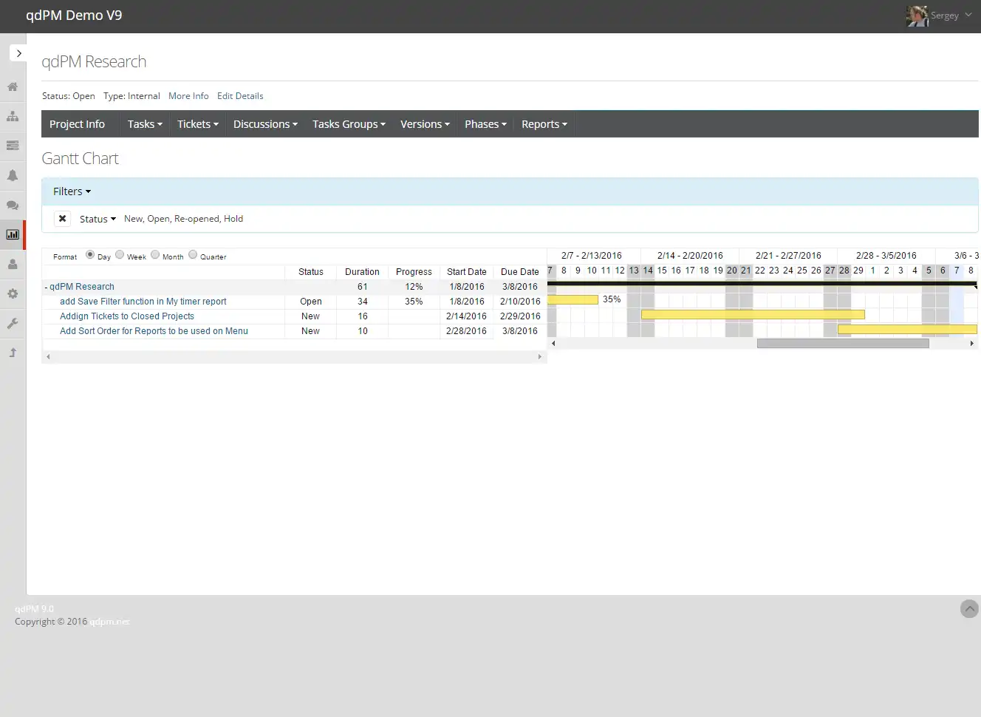
Task: Click the Gantt bar showing 35% progress
Action: coord(572,299)
